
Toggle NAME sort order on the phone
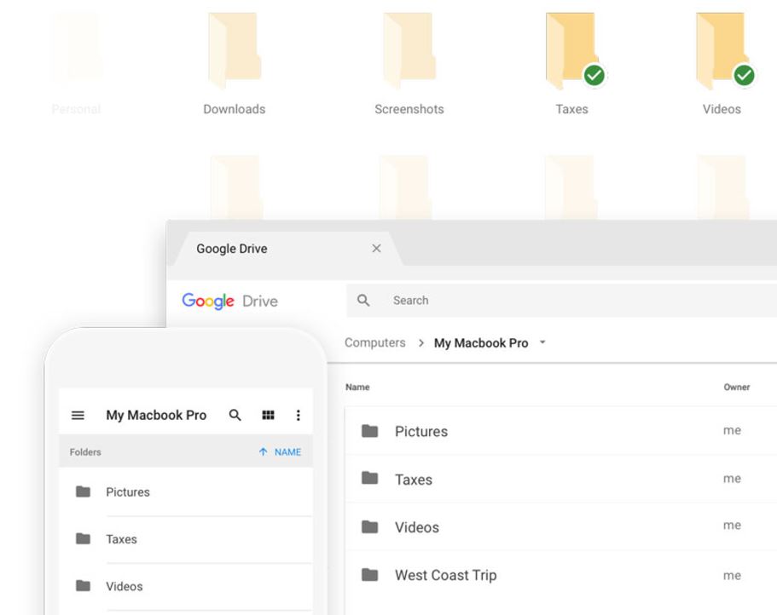[x=287, y=451]
